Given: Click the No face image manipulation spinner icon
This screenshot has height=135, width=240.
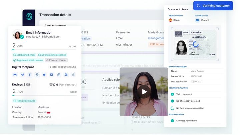Looking at the screenshot, I should point(172,108).
